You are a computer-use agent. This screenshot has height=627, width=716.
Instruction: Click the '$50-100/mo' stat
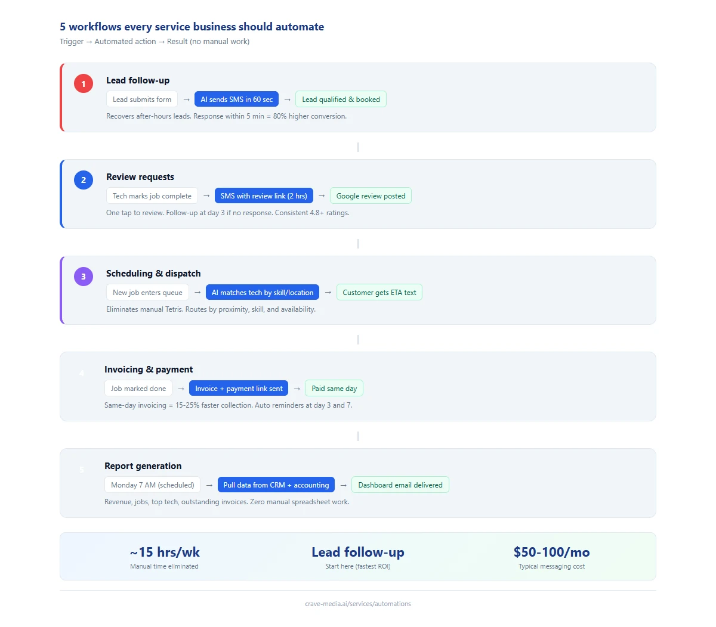click(552, 552)
